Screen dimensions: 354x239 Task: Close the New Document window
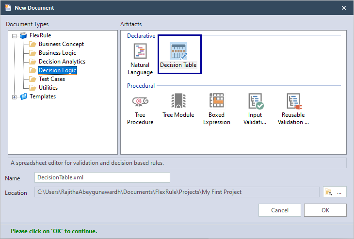pyautogui.click(x=344, y=8)
